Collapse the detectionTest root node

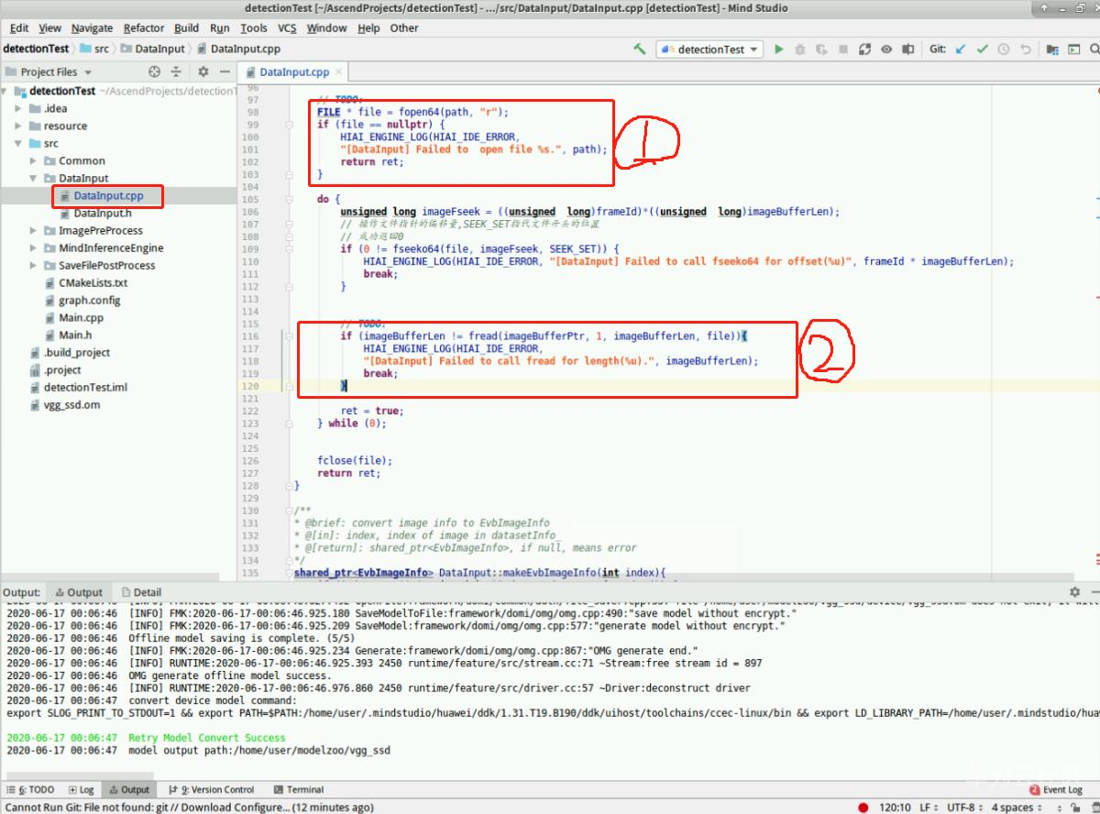pos(5,91)
